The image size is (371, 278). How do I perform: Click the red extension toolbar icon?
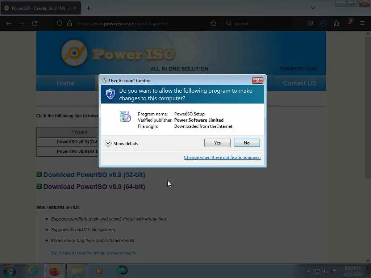[x=350, y=22]
